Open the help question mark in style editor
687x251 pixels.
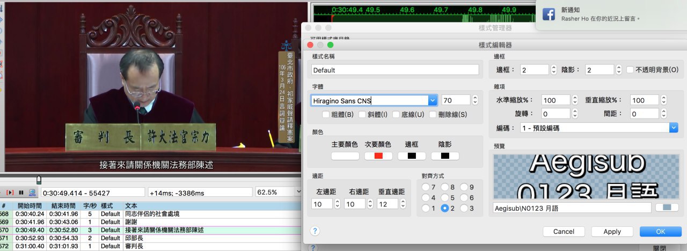(315, 231)
